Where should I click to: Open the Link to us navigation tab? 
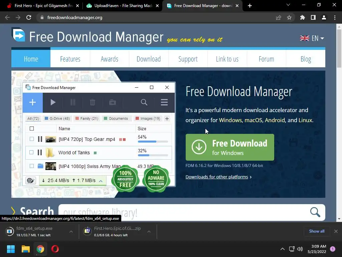click(x=227, y=59)
